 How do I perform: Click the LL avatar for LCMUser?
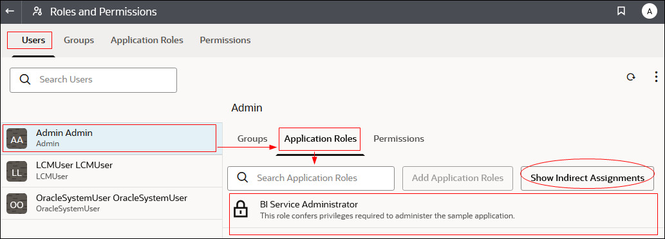pyautogui.click(x=17, y=171)
